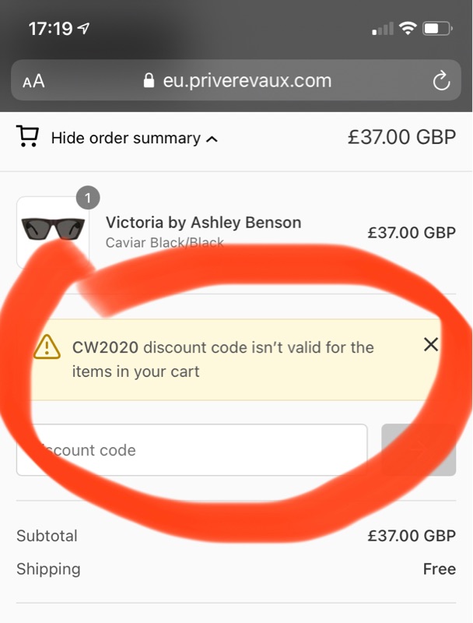Collapse order summary with the chevron
Viewport: 473px width, 623px height.
pos(212,139)
